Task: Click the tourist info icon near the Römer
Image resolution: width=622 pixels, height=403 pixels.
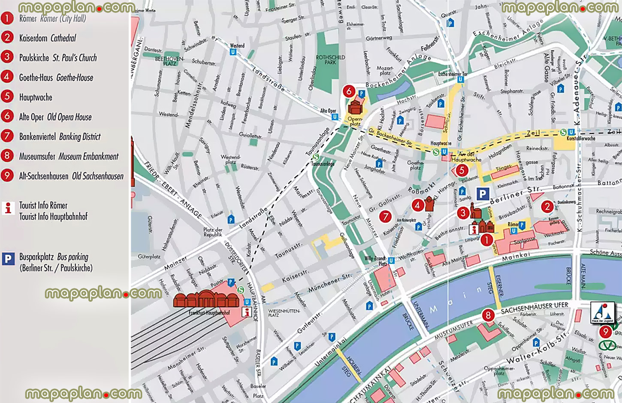Action: pos(474,229)
